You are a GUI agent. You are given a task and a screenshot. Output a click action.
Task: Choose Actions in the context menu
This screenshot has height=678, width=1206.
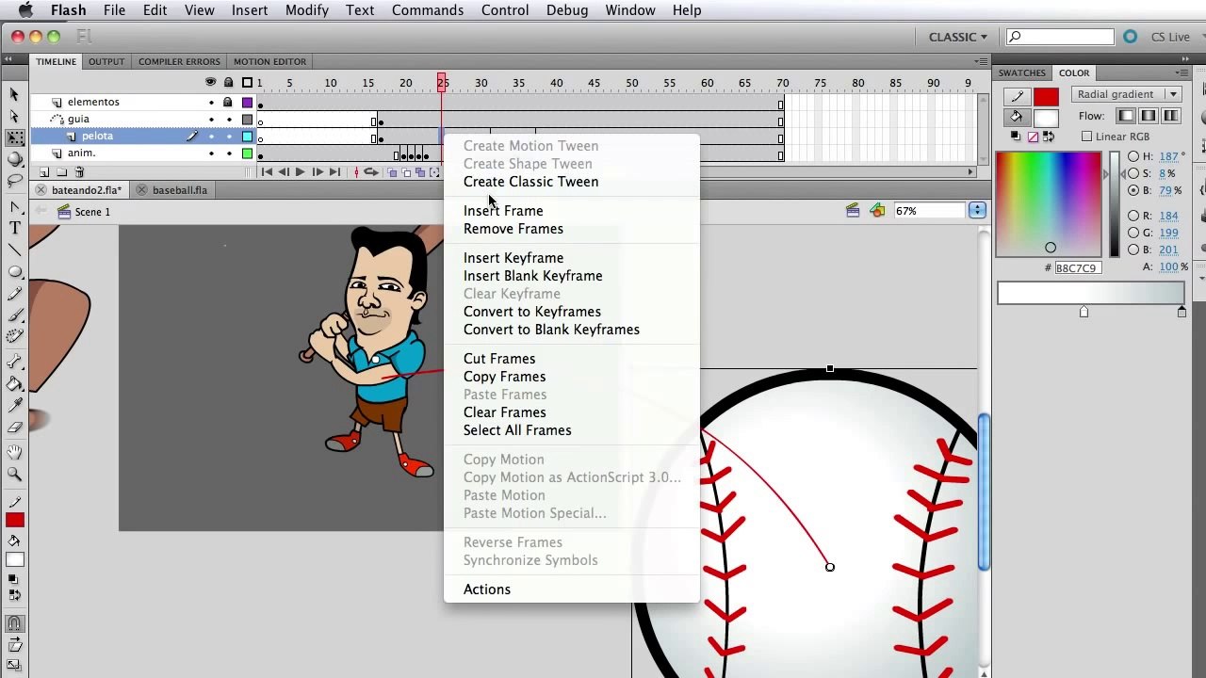pyautogui.click(x=487, y=589)
